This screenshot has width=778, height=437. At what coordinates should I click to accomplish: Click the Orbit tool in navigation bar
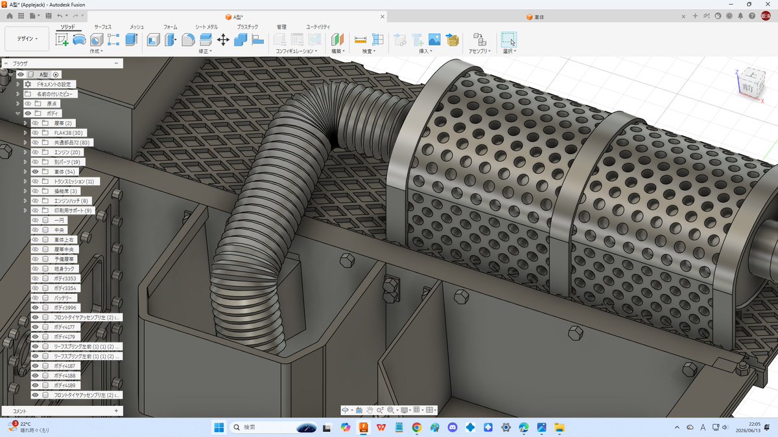(346, 410)
